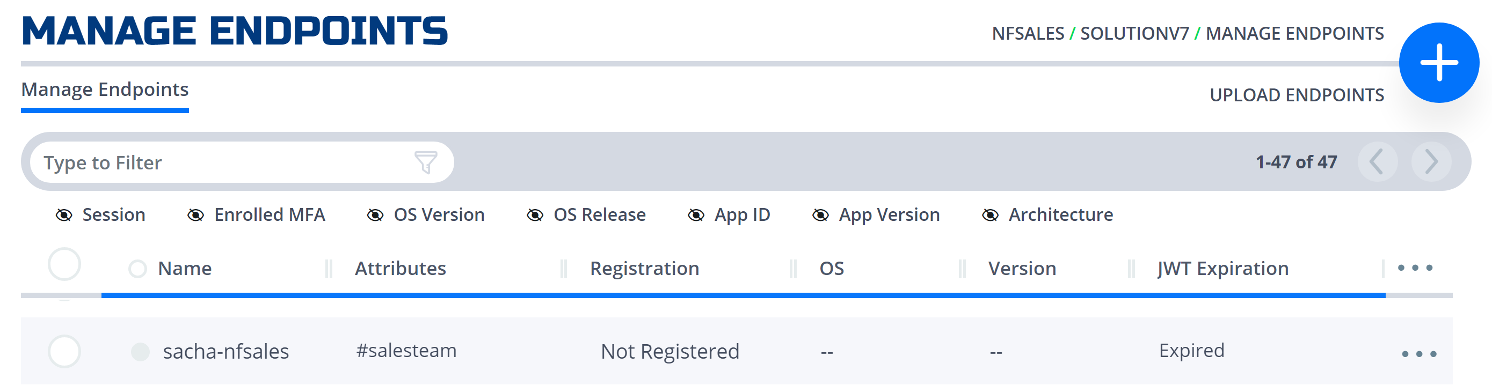Toggle the Session column visibility
The image size is (1492, 386).
(x=100, y=214)
